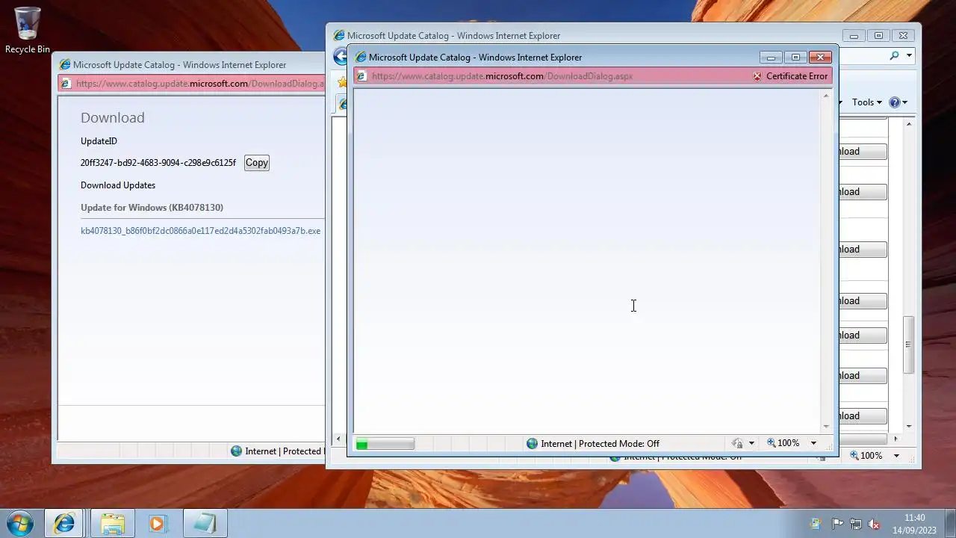Open search provider dropdown in middle window
This screenshot has width=956, height=538.
[x=909, y=55]
